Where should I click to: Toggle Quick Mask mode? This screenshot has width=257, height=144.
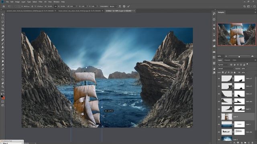click(3, 102)
